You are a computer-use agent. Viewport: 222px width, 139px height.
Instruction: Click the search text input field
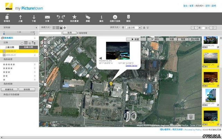50,33
